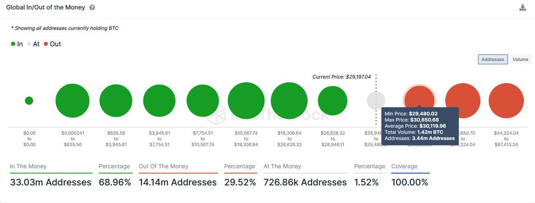Viewport: 535px width, 203px height.
Task: Open the help question mark icon
Action: click(x=92, y=8)
